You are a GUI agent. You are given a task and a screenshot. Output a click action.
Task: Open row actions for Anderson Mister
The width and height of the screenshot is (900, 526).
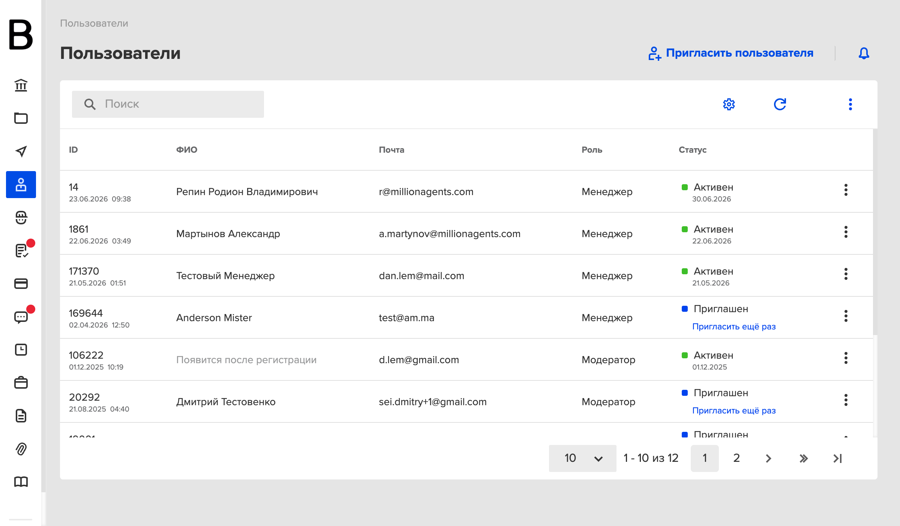pos(846,316)
